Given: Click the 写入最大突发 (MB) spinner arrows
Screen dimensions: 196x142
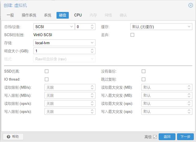Looking at the screenshot, I should click(189, 95).
